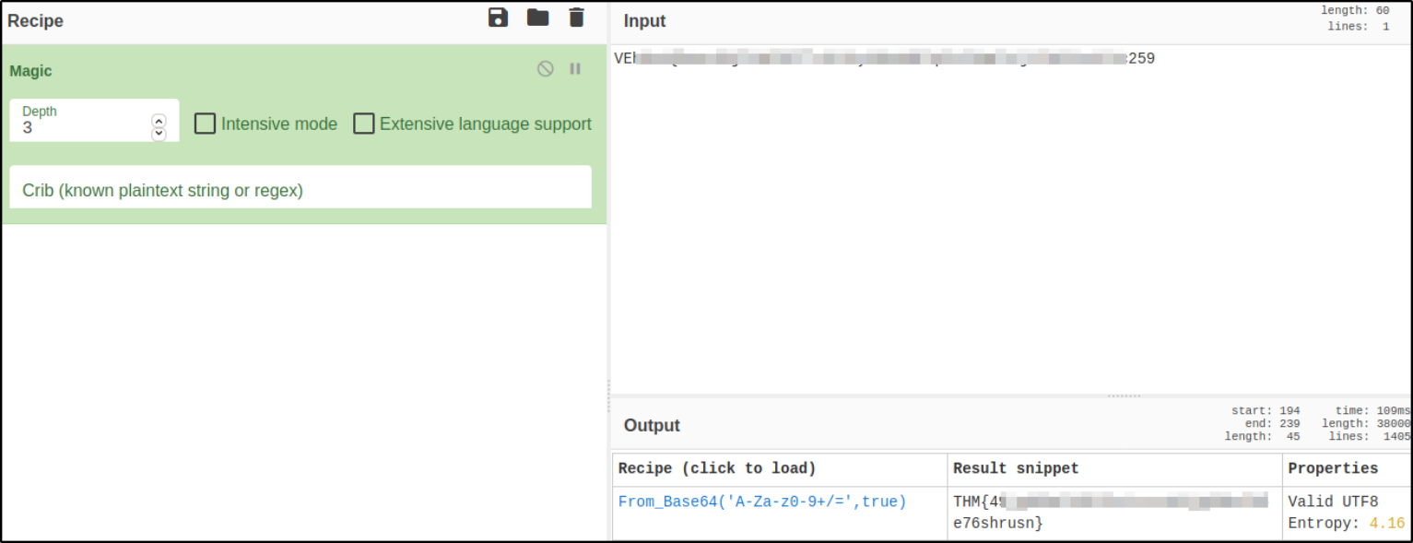Select the Entropy 4.16 value
The width and height of the screenshot is (1413, 543).
[1387, 524]
